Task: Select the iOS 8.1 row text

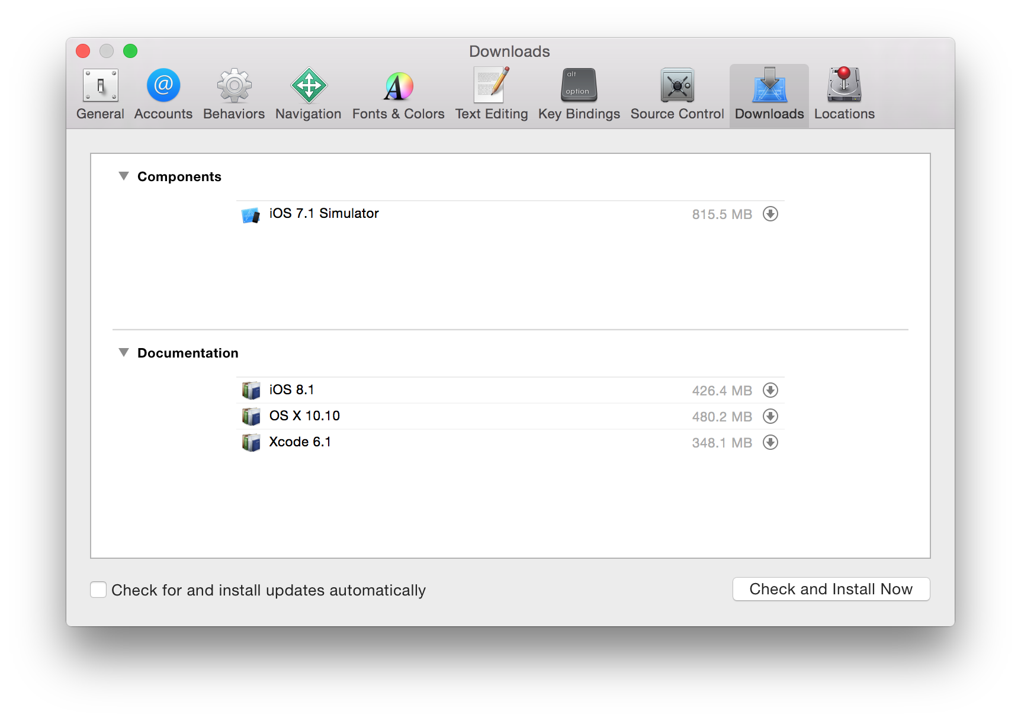Action: pos(291,390)
